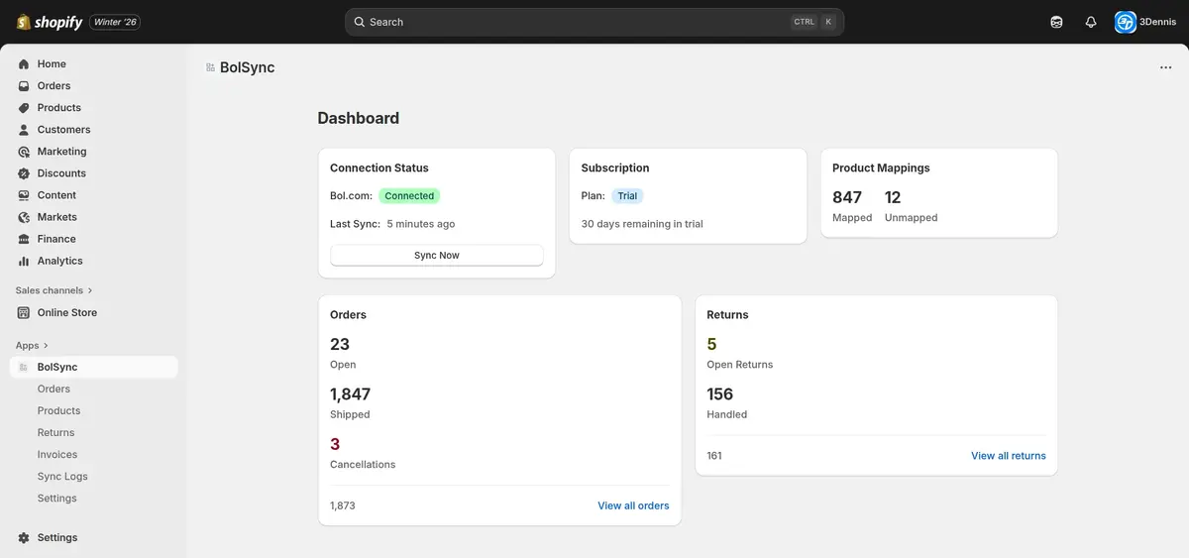Click the Settings gear at sidebar bottom

24,537
